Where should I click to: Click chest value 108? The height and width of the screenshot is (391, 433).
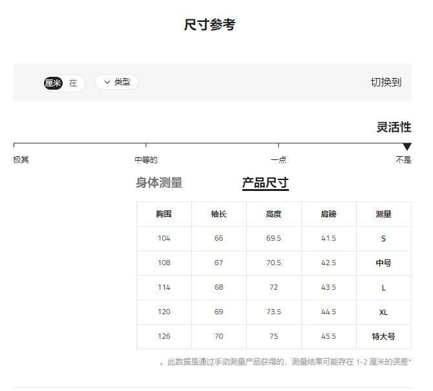(164, 263)
